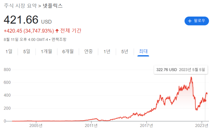214x130 pixels.
Task: Select the 5일 time range tab
Action: (x=27, y=51)
